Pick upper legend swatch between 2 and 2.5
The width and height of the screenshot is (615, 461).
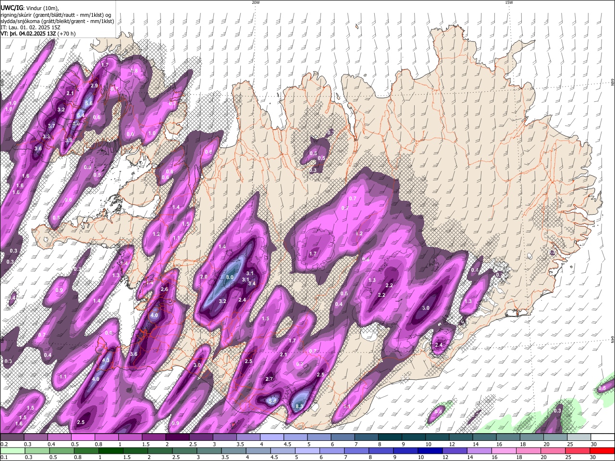177,437
